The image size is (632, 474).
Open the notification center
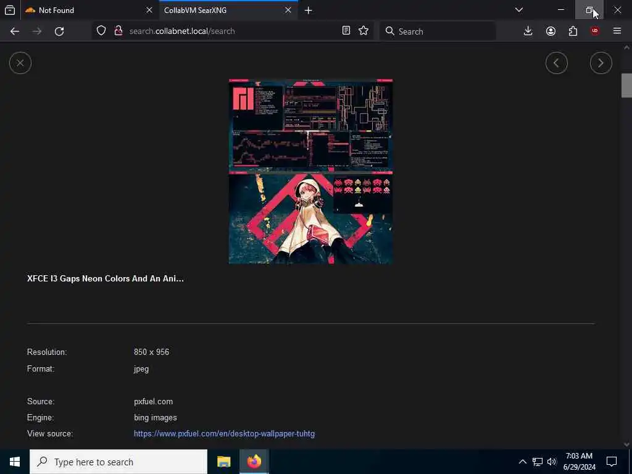[612, 462]
